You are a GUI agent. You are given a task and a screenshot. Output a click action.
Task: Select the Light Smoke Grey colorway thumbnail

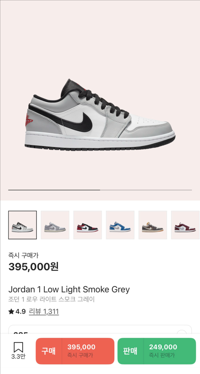[23, 225]
